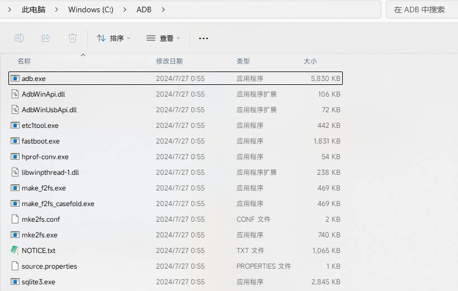Select the file name source.properties

[49, 266]
